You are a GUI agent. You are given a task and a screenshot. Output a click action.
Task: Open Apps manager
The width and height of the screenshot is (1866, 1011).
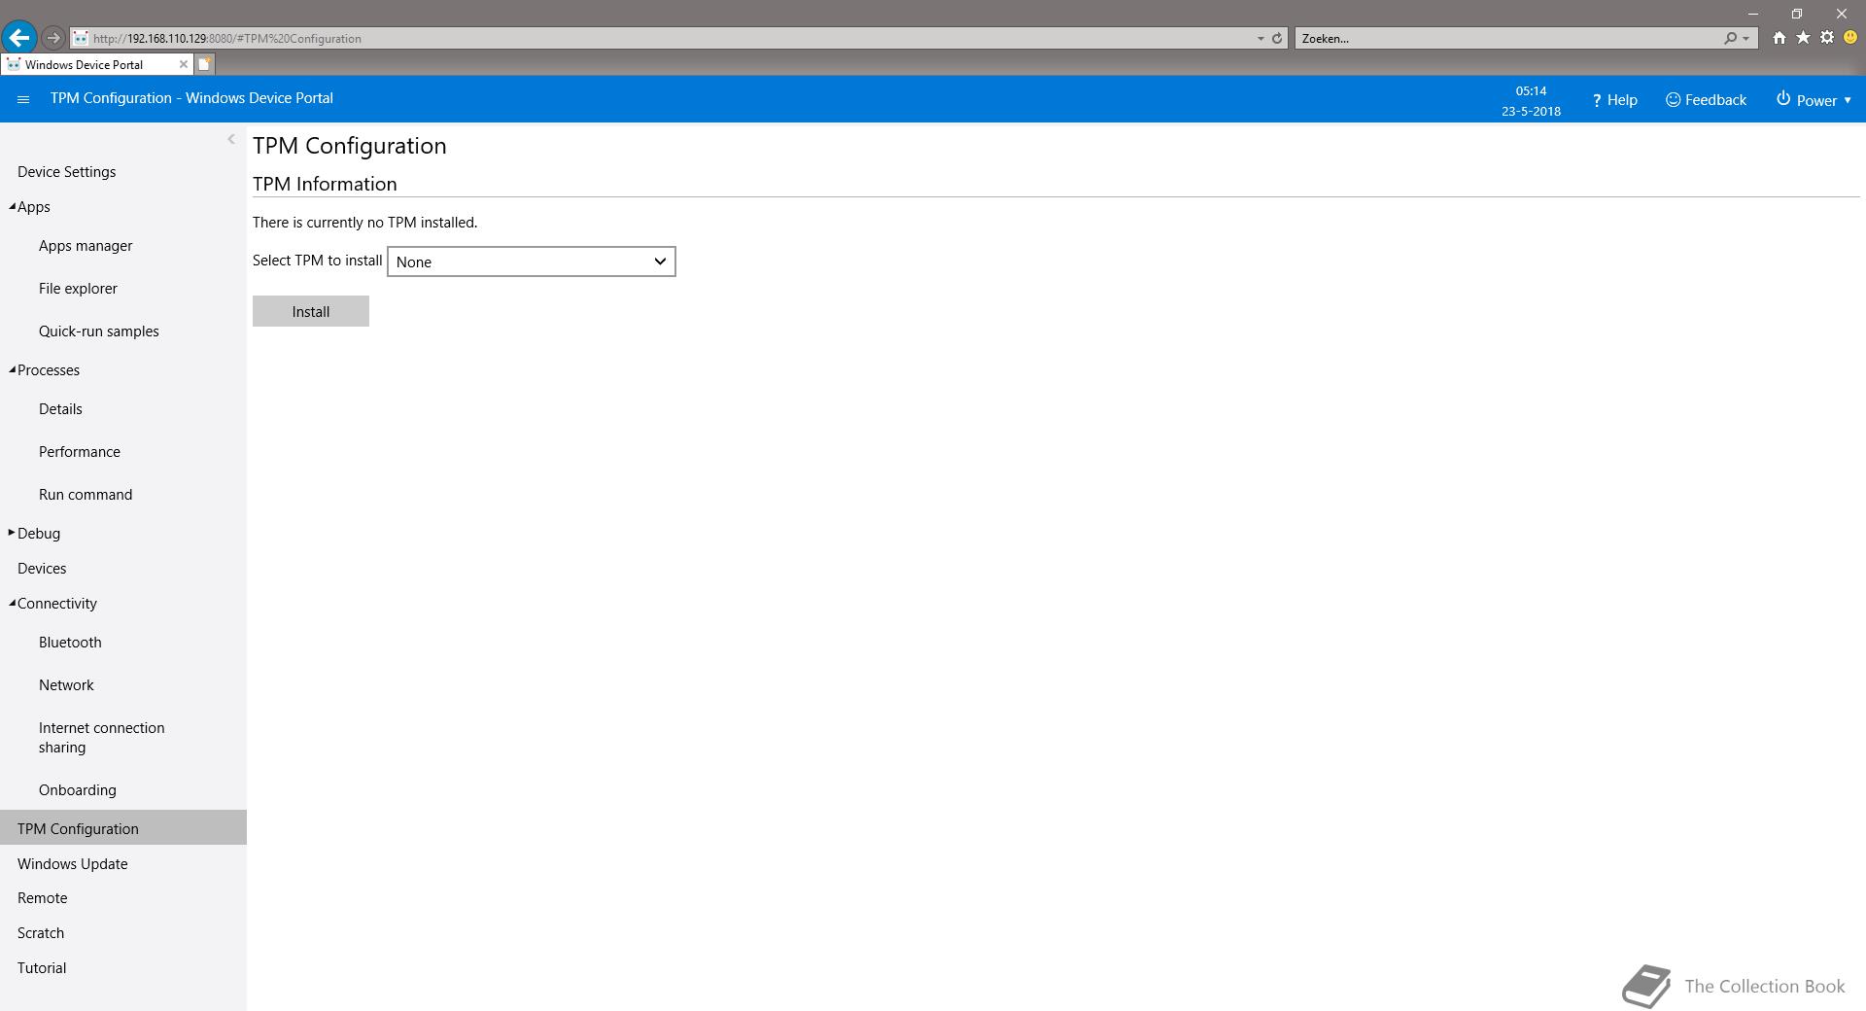pos(86,246)
